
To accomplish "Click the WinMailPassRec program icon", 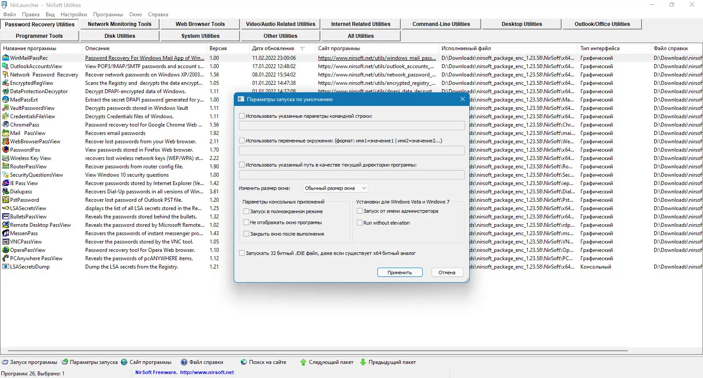I will pyautogui.click(x=6, y=58).
